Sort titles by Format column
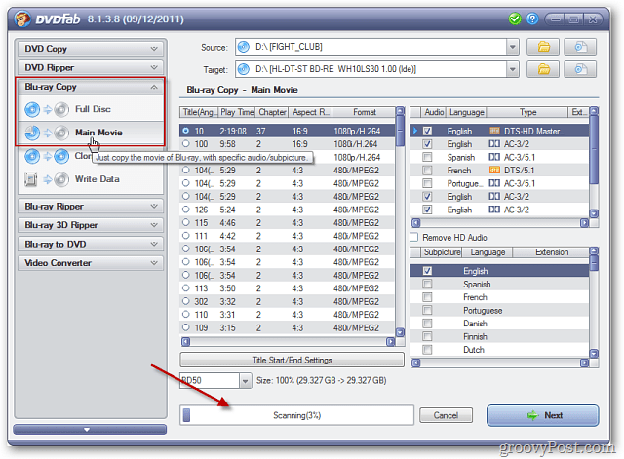Viewport: 624px width, 459px height. [x=364, y=113]
